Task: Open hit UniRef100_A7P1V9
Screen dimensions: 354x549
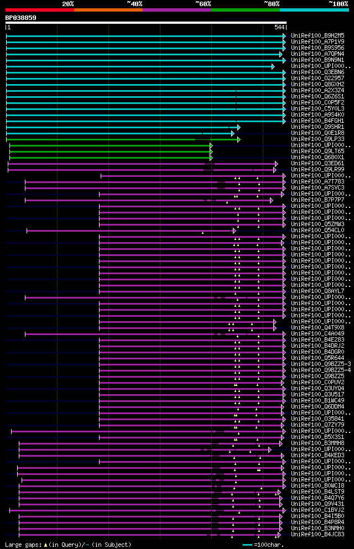Action: pos(317,41)
